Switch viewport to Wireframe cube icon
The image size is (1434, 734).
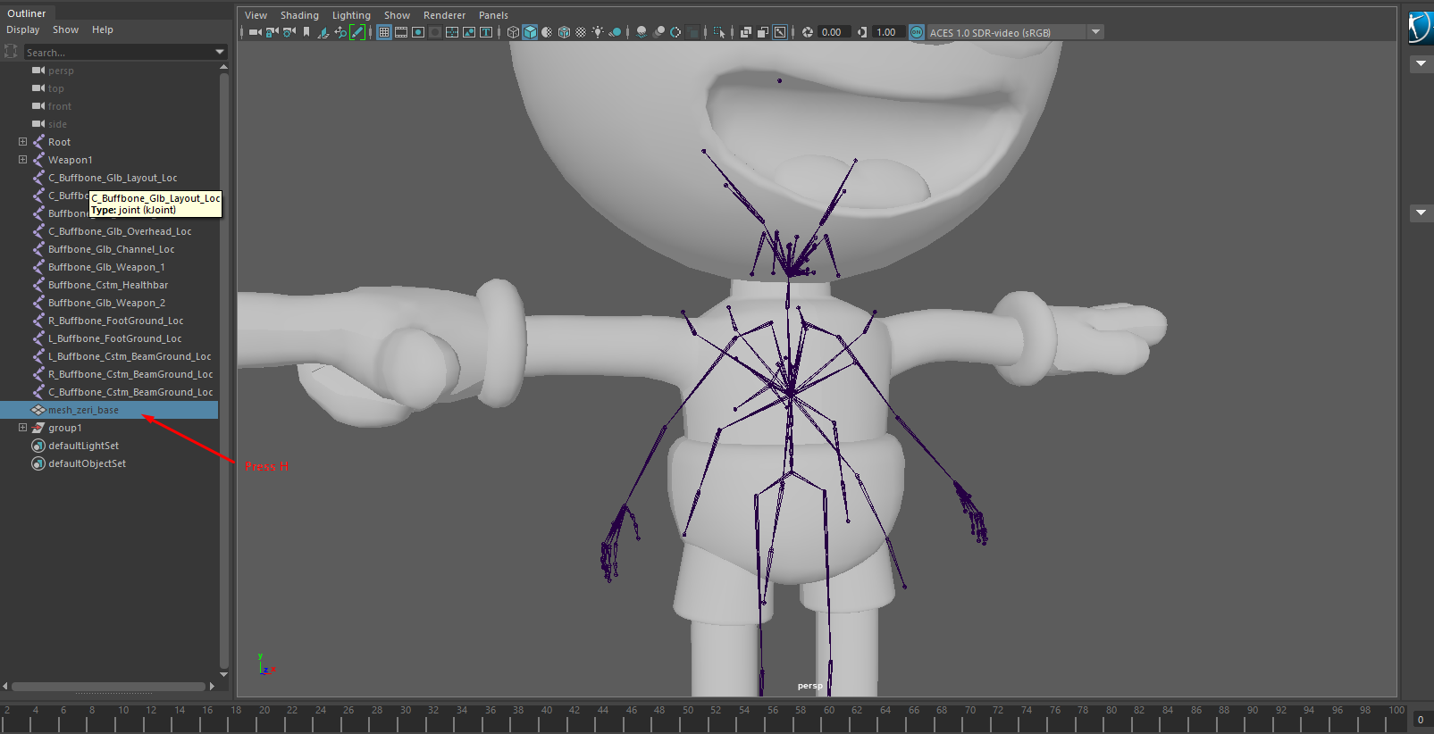(513, 32)
